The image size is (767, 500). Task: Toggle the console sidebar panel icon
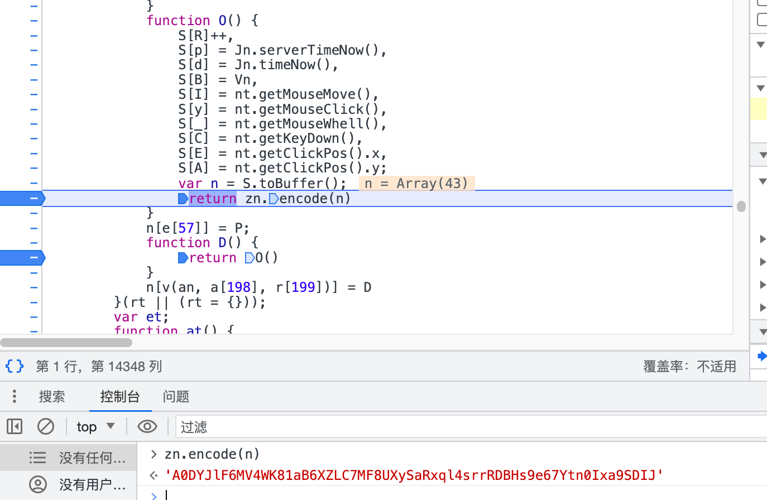coord(15,427)
